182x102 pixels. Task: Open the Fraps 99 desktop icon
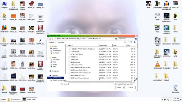(158, 29)
